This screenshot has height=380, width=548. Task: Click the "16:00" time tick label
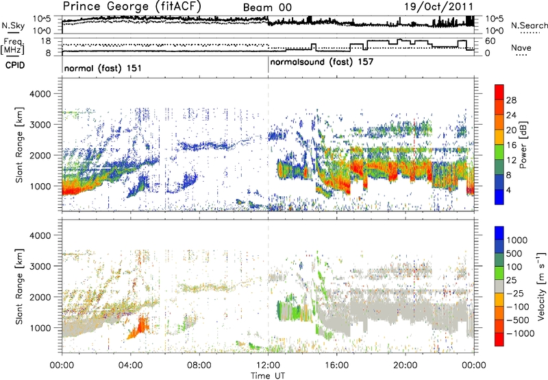coord(336,366)
